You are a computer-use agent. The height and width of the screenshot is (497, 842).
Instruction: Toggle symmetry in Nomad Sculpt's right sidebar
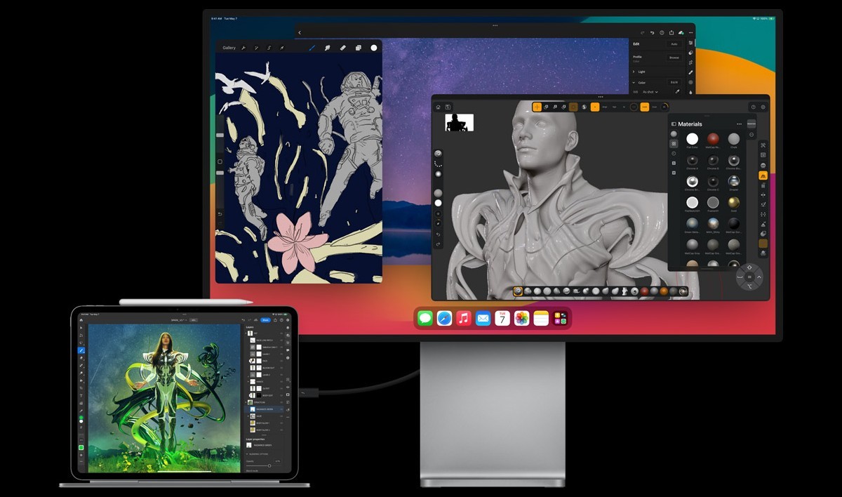point(763,176)
